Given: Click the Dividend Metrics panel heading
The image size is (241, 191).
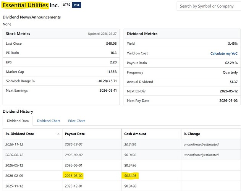Looking at the screenshot, I should pyautogui.click(x=142, y=34).
